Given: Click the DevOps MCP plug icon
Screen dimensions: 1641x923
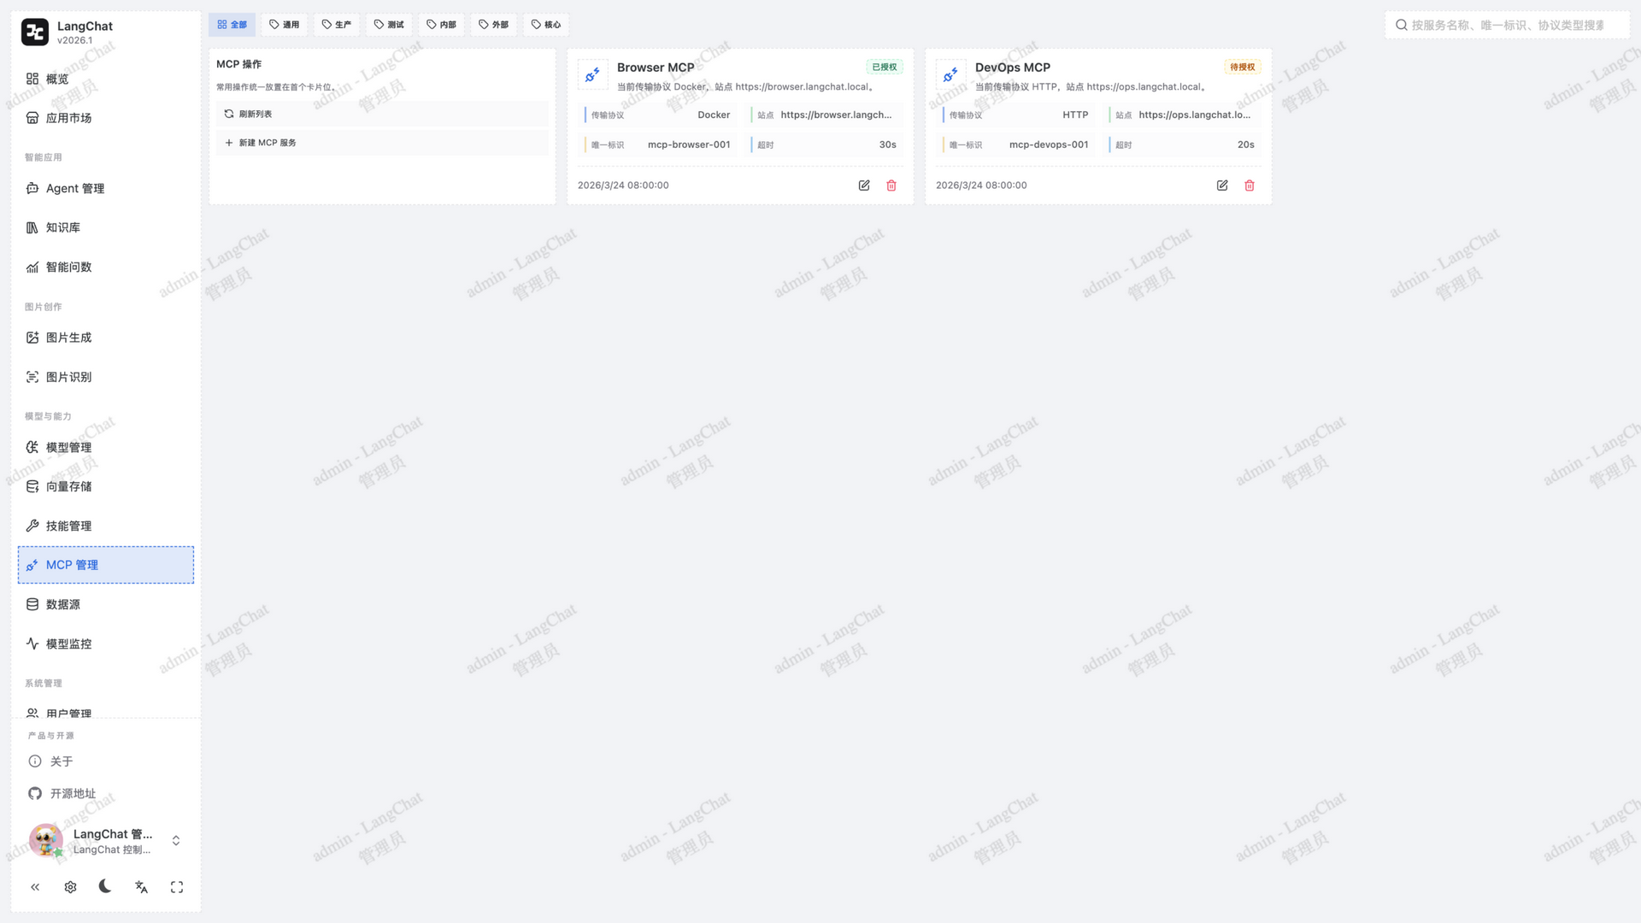Looking at the screenshot, I should click(x=950, y=75).
